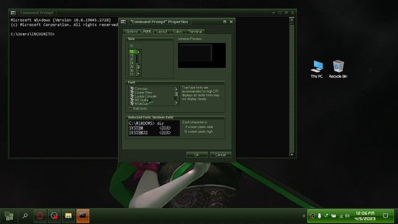Open the microphone tray icon
This screenshot has width=398, height=224.
tap(319, 216)
